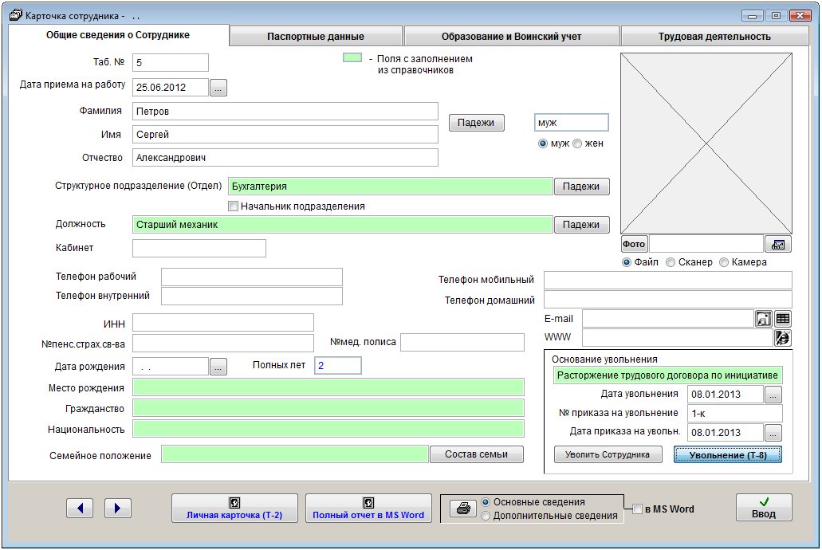Open the e-mail list table icon

(x=783, y=318)
